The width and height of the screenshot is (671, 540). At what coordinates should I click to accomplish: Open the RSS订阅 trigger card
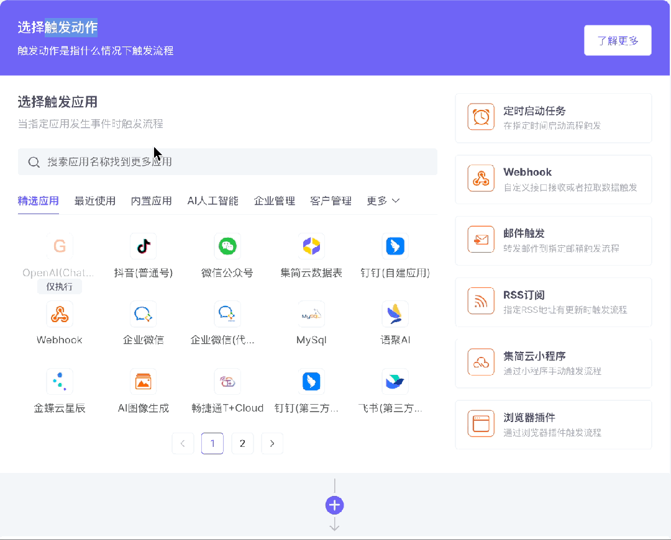pos(554,302)
